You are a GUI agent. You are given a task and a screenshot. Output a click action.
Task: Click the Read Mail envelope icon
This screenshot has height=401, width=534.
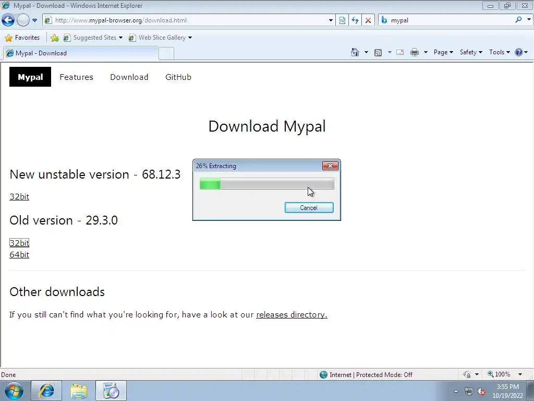tap(400, 52)
